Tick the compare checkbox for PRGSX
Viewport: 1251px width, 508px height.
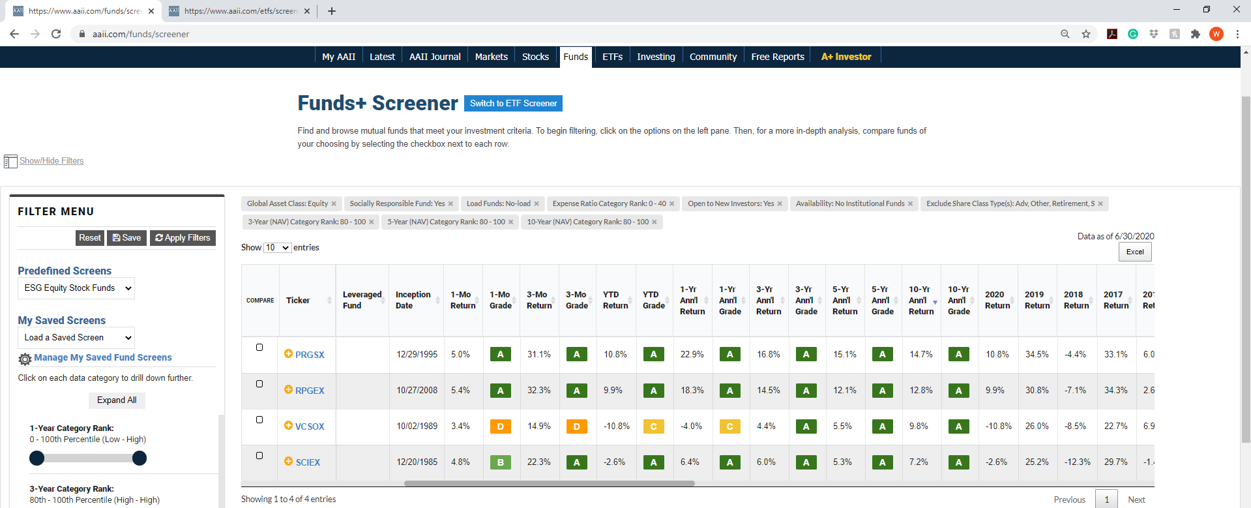click(x=259, y=348)
